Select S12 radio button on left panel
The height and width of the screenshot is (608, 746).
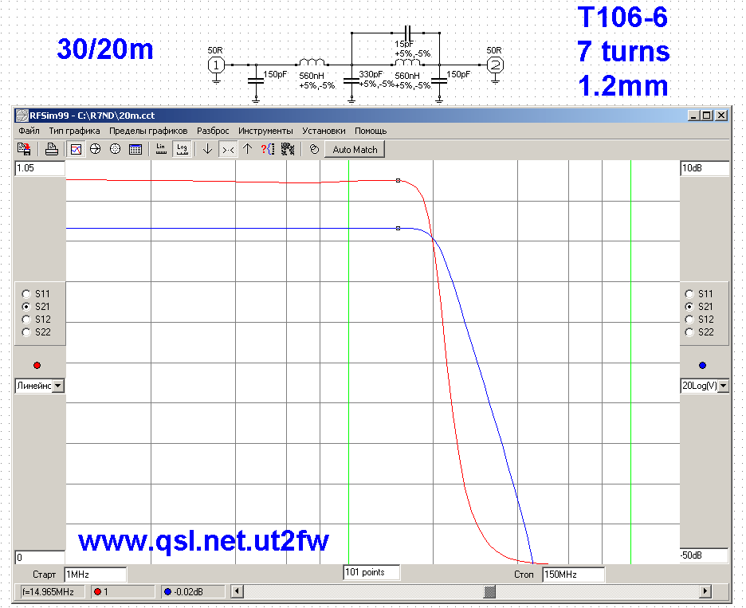(26, 319)
